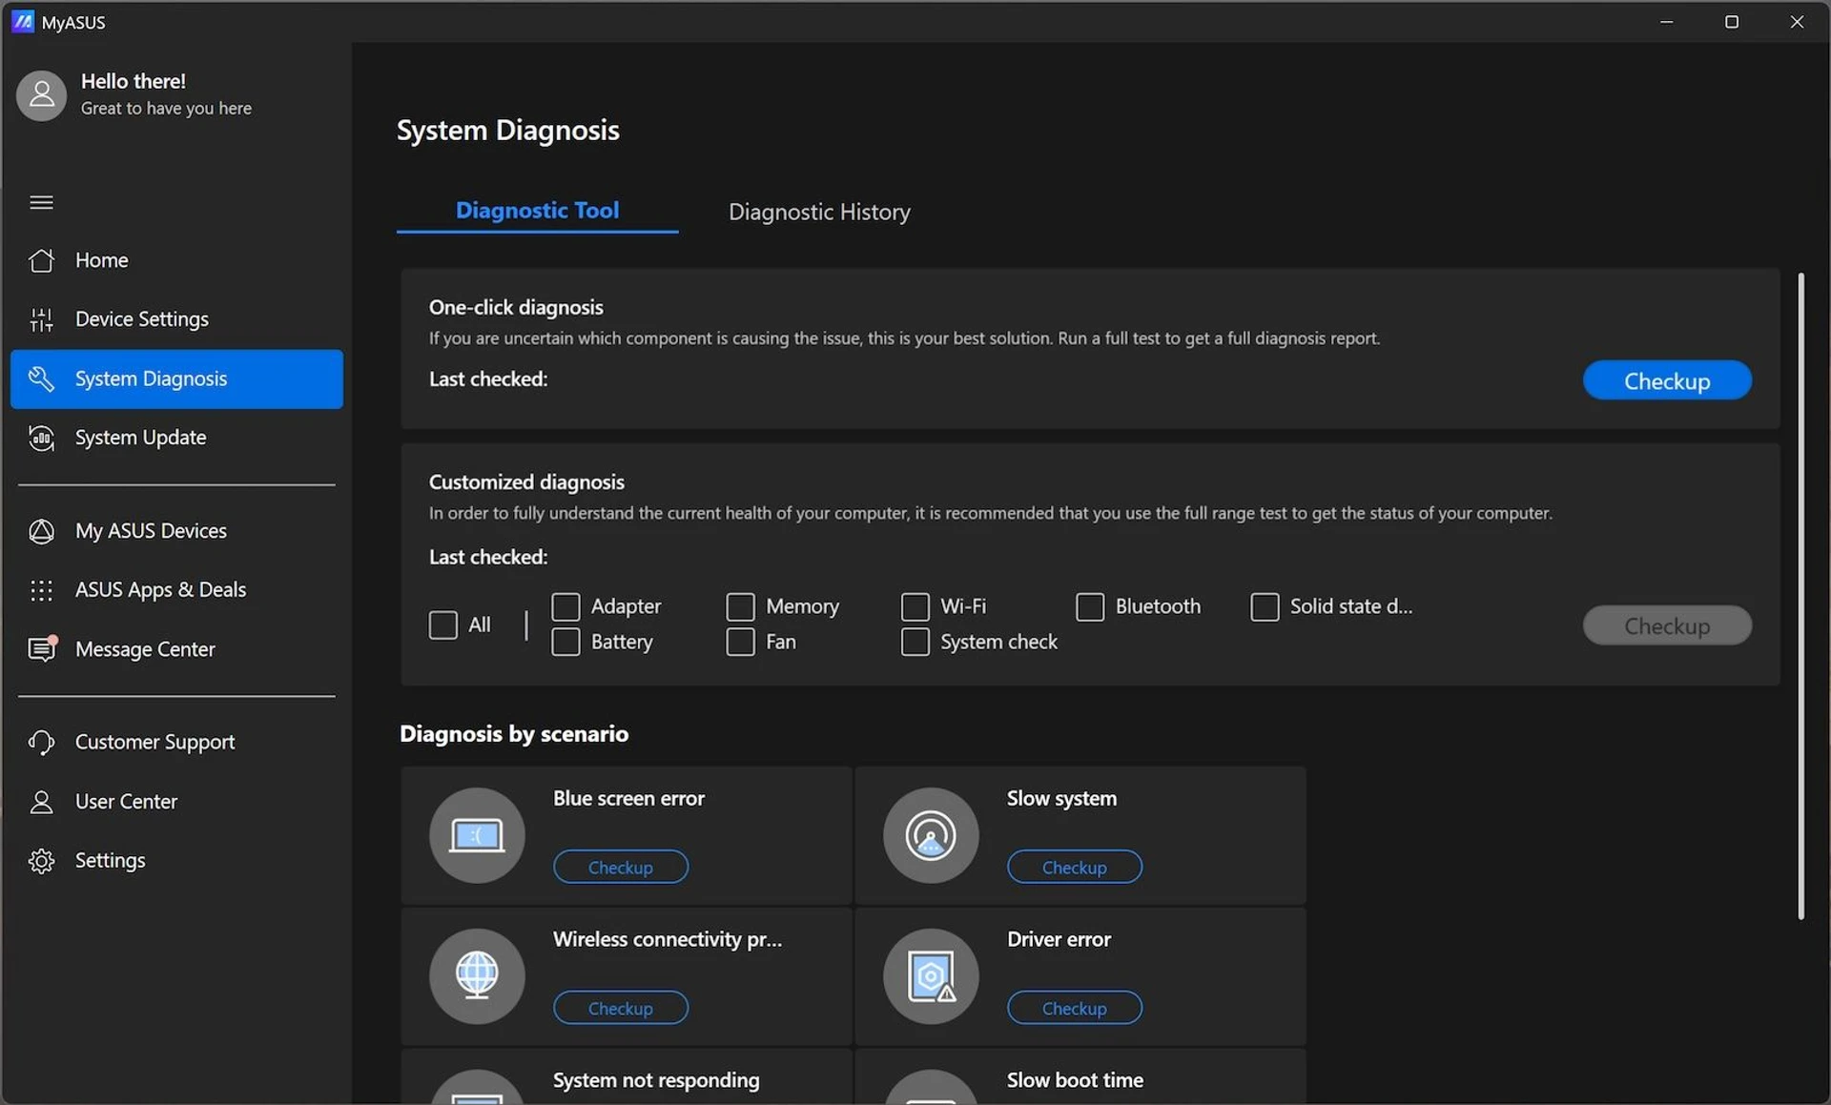Click the Settings gear icon
Image resolution: width=1831 pixels, height=1105 pixels.
coord(41,860)
